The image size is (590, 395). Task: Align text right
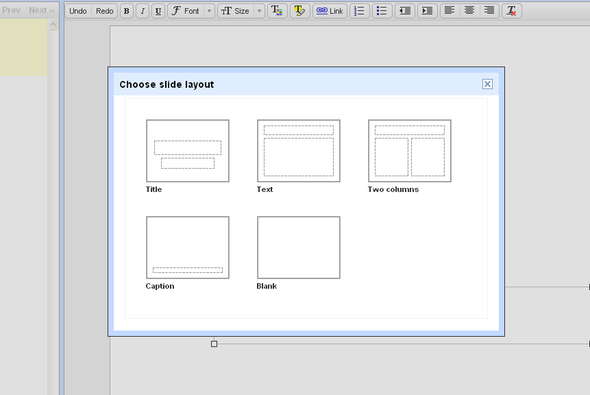[x=489, y=11]
